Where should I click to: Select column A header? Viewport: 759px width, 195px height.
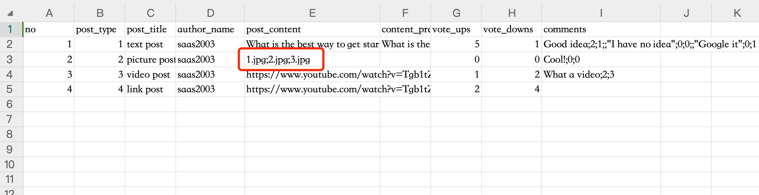pos(49,13)
